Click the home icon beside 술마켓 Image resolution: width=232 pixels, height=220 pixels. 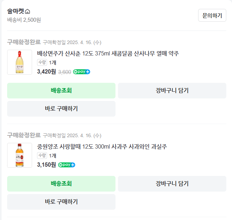[27, 12]
